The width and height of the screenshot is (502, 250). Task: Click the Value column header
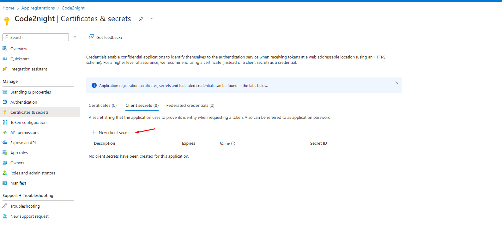pos(225,143)
